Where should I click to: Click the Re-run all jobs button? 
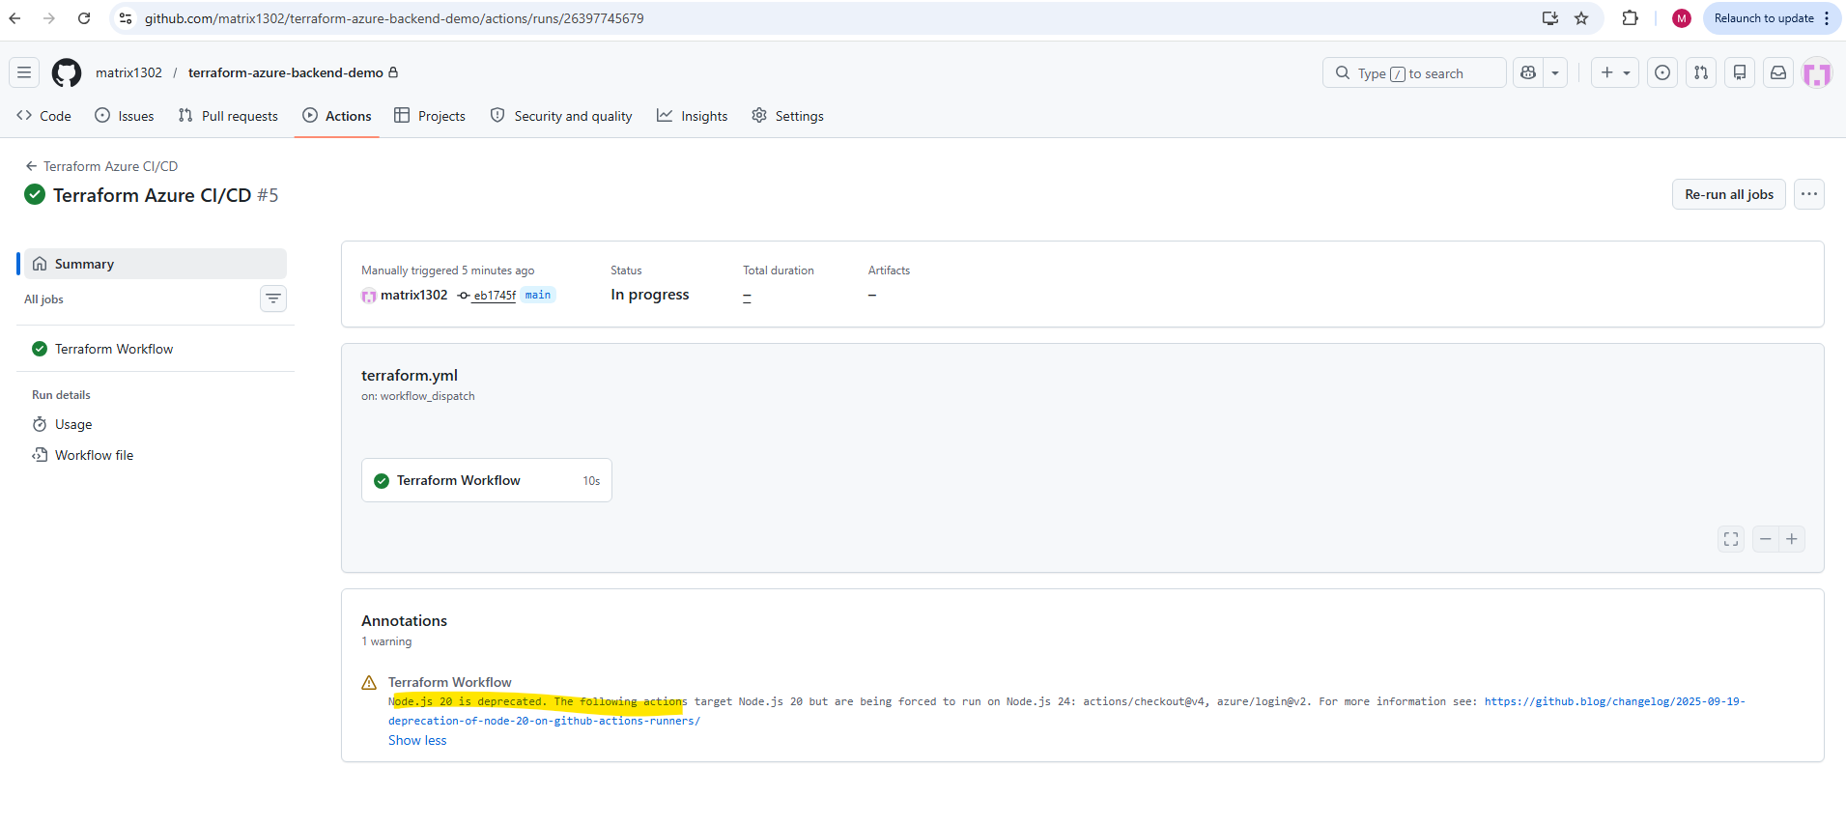[1729, 194]
